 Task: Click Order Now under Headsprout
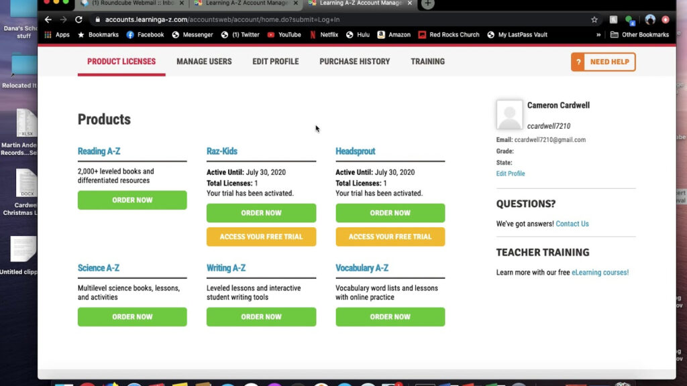(x=390, y=212)
